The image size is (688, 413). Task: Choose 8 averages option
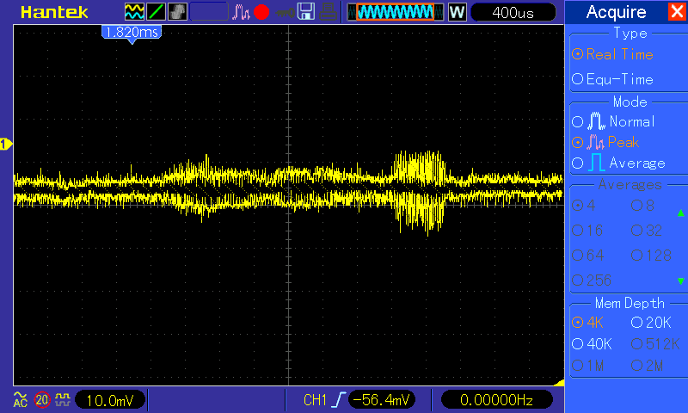(x=642, y=205)
